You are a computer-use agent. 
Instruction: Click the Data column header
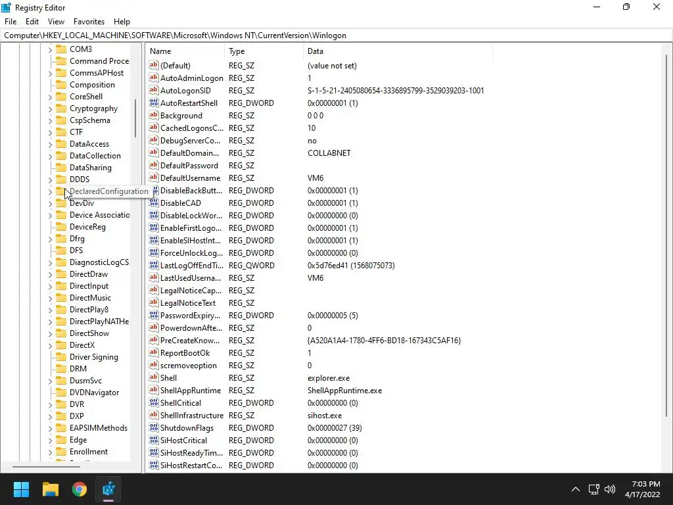398,51
